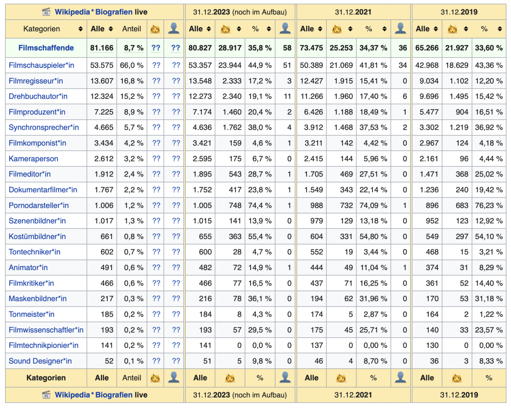Open the Filmregisseur*in category link

[x=36, y=81]
